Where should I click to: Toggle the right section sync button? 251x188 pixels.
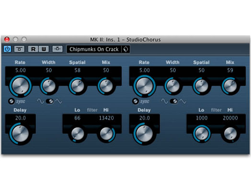(x=136, y=101)
